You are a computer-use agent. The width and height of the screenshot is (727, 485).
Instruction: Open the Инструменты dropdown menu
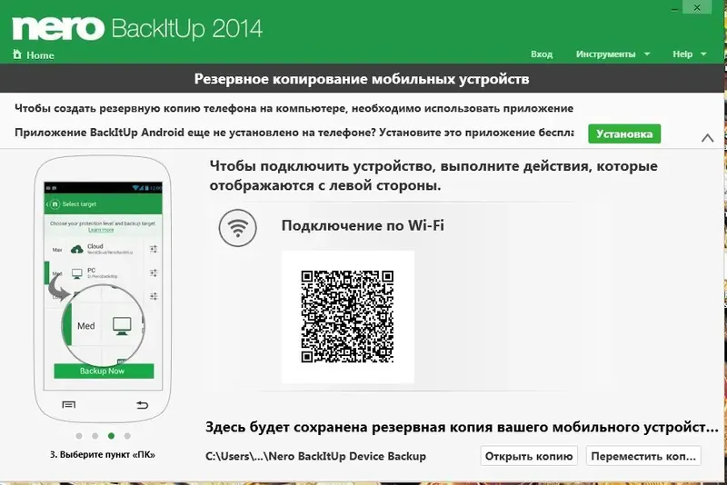click(x=612, y=54)
